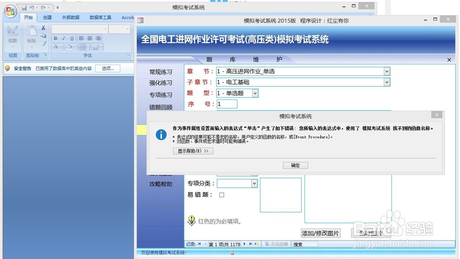Click the font color A icon
Viewport: 460px width, 259px height.
56,47
